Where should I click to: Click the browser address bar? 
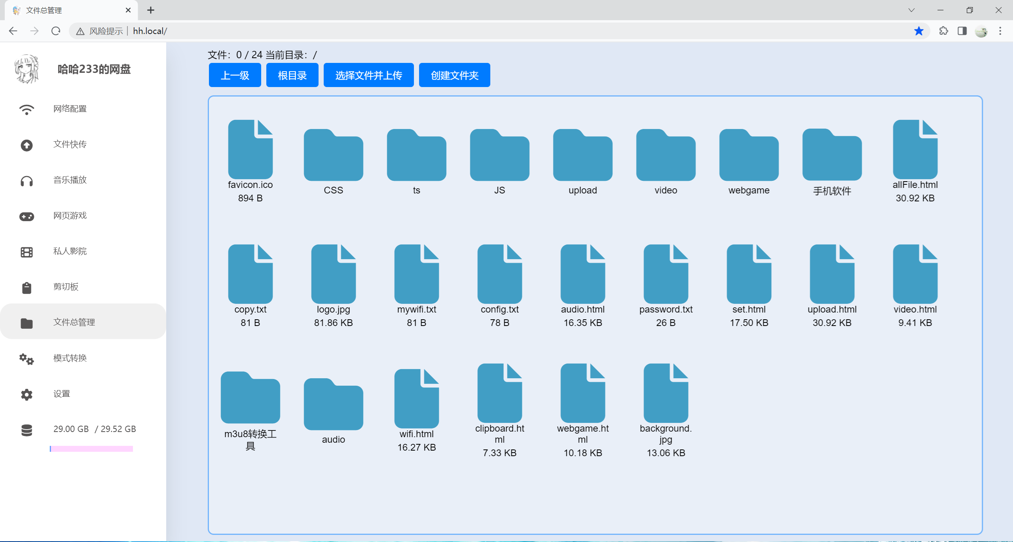pos(475,31)
